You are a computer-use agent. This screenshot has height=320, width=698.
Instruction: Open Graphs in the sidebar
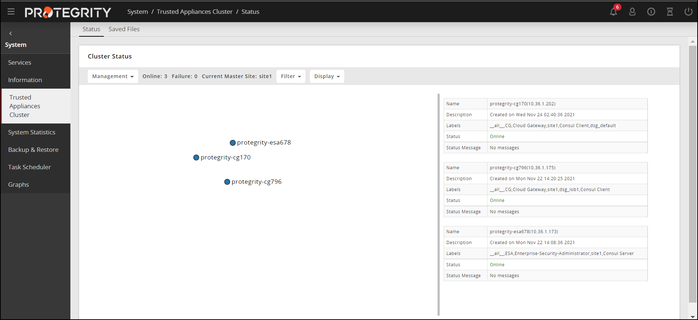(x=36, y=185)
